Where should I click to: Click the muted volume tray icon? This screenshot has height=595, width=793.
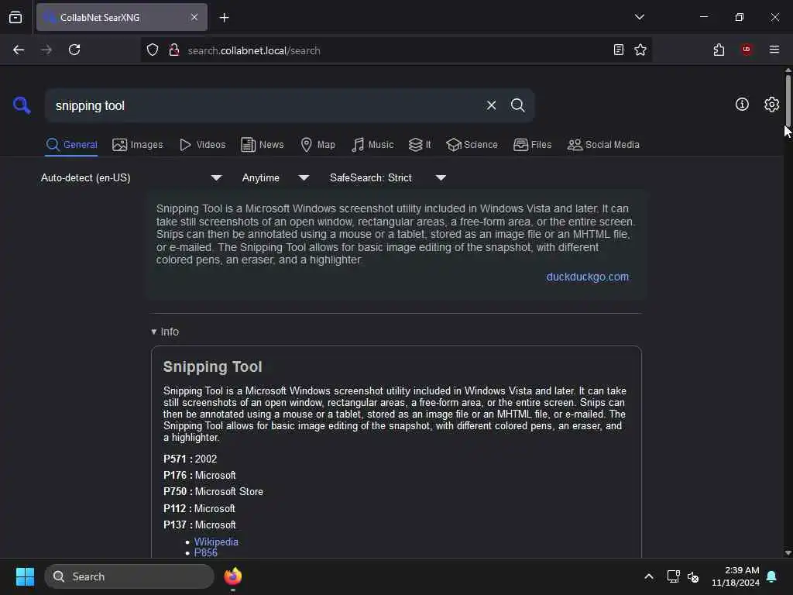(693, 576)
